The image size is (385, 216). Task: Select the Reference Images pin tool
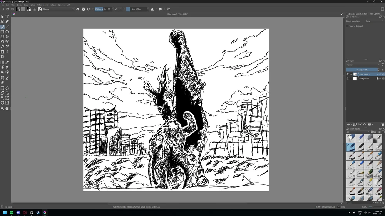pyautogui.click(x=2, y=83)
